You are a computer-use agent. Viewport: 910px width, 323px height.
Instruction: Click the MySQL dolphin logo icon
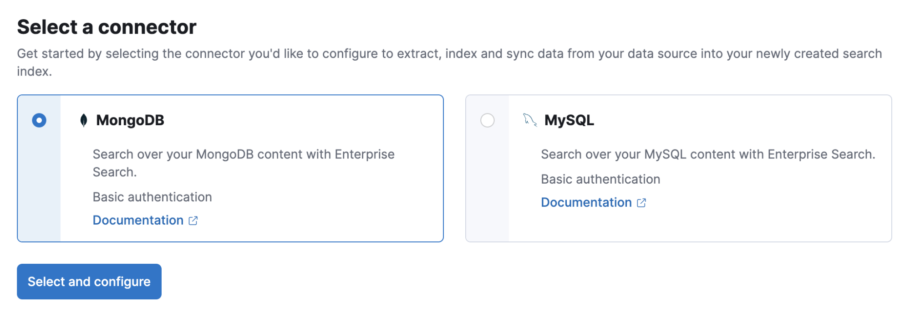(530, 120)
